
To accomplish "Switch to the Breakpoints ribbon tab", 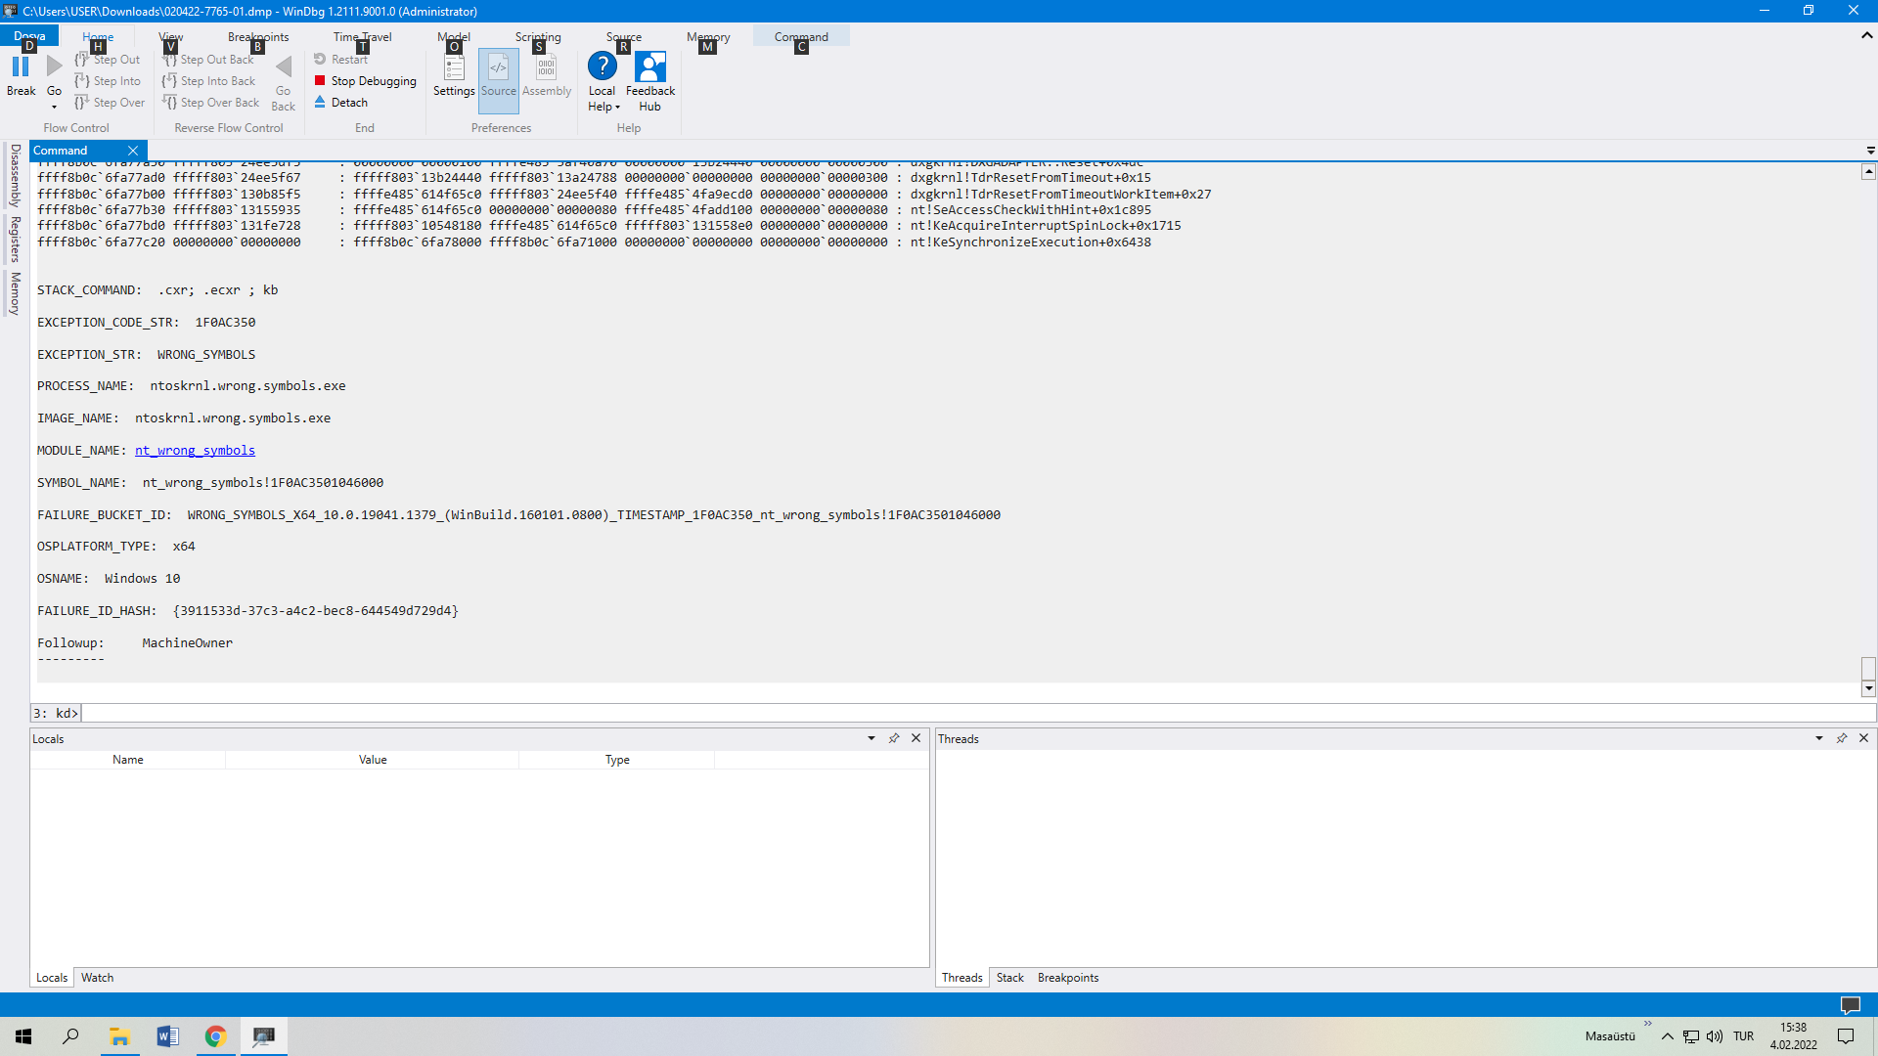I will [258, 36].
